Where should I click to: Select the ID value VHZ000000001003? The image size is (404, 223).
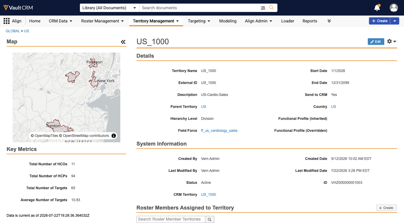[347, 183]
